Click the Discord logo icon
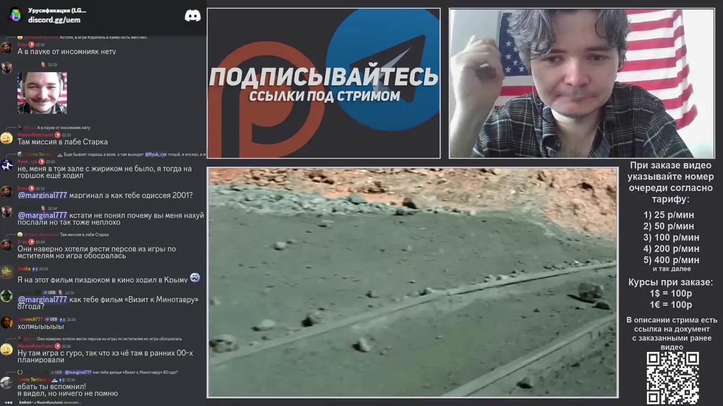The height and width of the screenshot is (406, 723). pos(193,16)
